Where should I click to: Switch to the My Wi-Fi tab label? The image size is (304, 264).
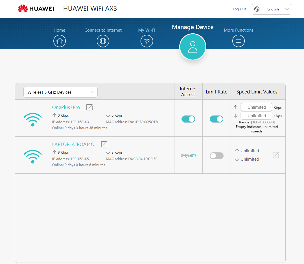[x=147, y=30]
